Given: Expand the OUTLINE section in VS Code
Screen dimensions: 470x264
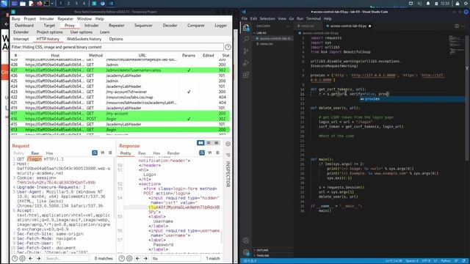Looking at the screenshot, I should pos(262,250).
